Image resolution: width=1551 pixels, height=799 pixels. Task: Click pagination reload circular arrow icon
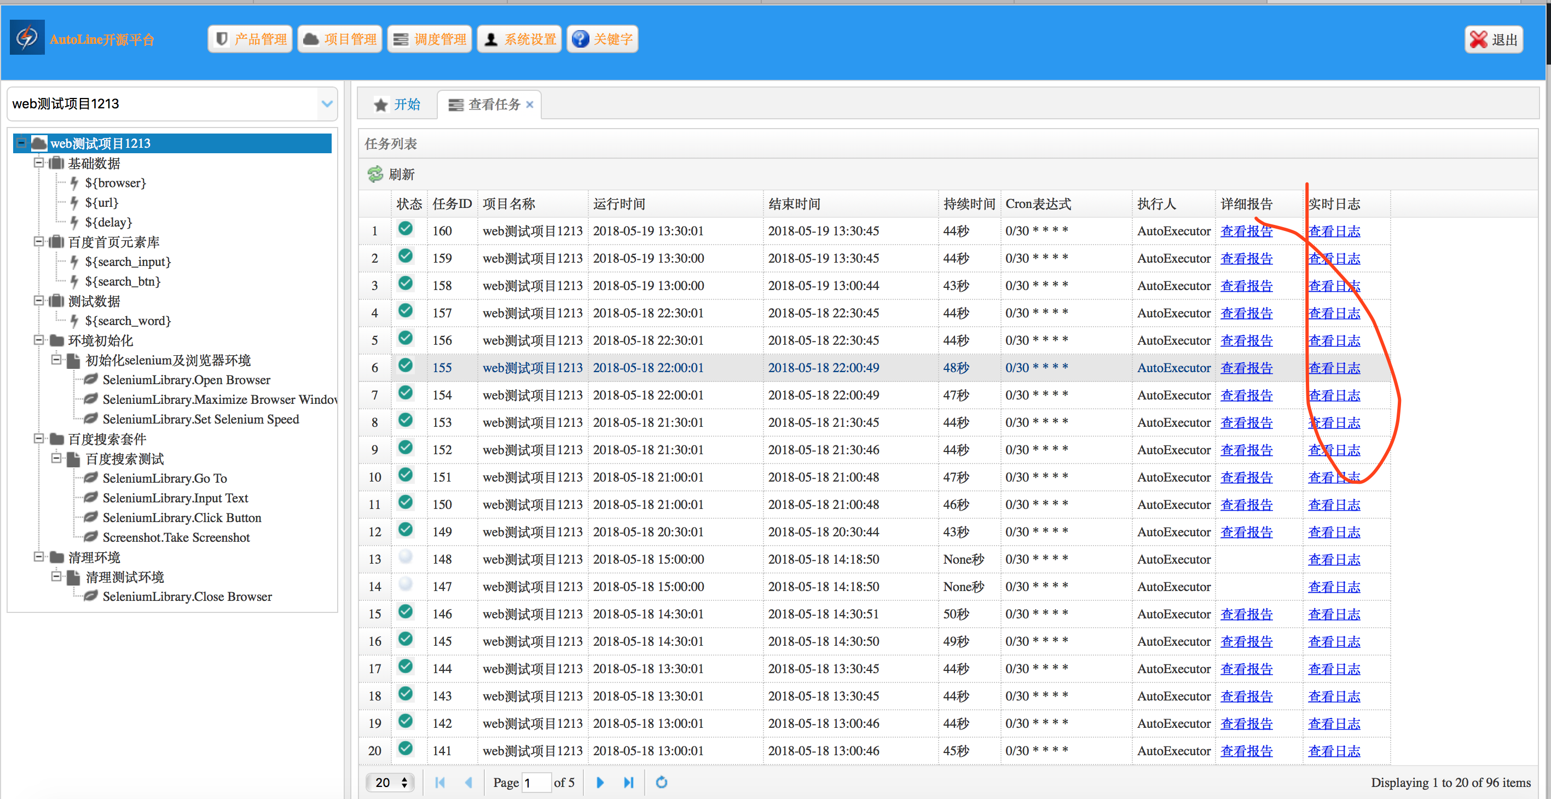pos(662,782)
